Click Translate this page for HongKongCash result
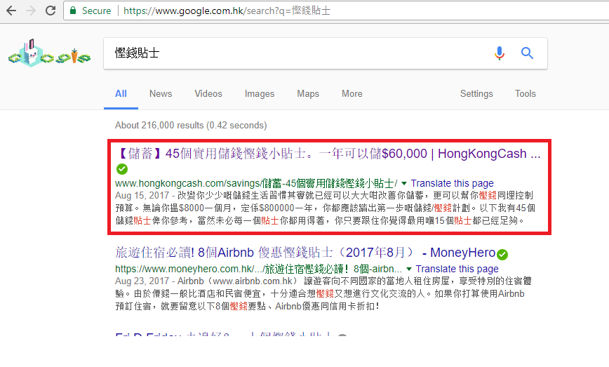Image resolution: width=609 pixels, height=367 pixels. [452, 183]
